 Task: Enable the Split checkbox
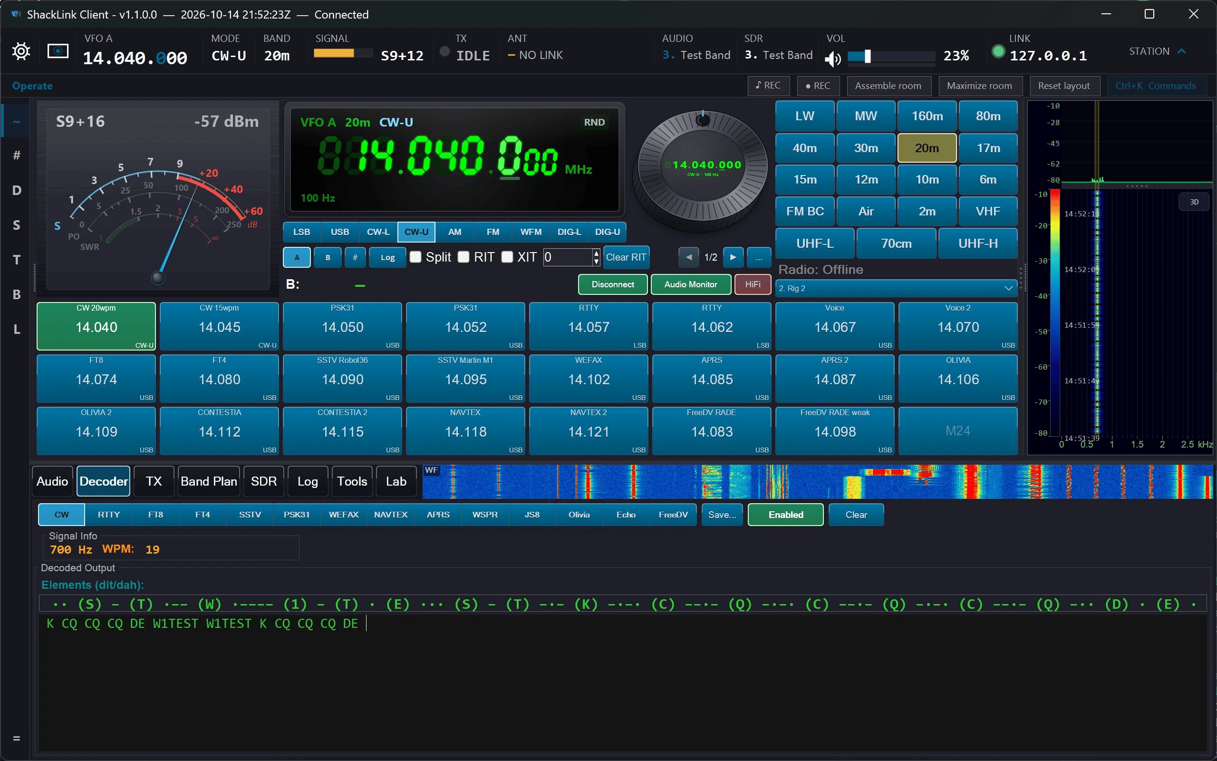click(415, 257)
